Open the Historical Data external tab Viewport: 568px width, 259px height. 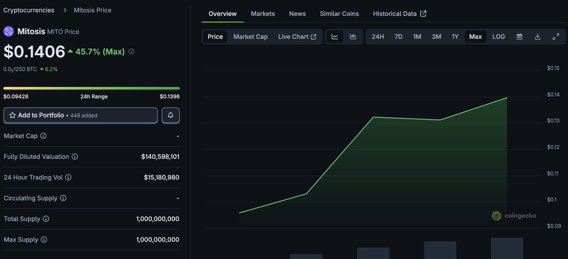point(399,14)
